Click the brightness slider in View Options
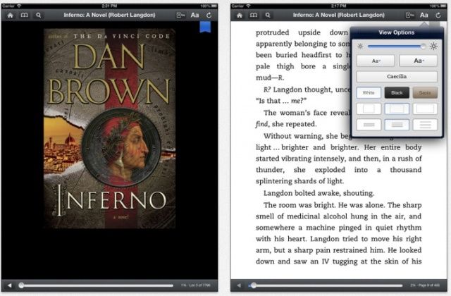 click(397, 47)
